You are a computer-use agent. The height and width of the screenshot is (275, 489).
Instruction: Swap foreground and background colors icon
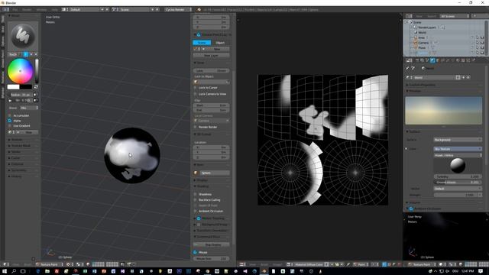click(x=36, y=86)
